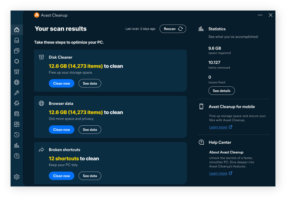Image resolution: width=286 pixels, height=197 pixels.
Task: Open the Home icon in sidebar
Action: click(17, 29)
